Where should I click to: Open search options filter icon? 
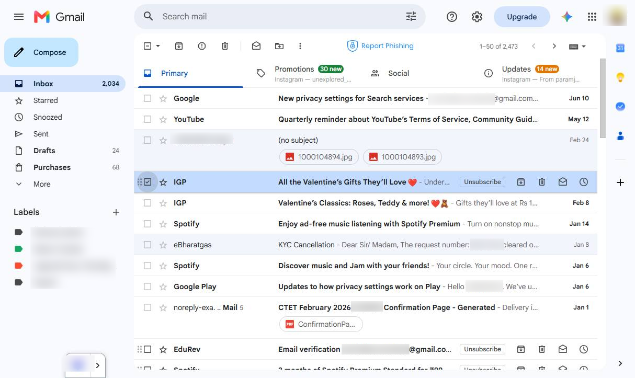coord(411,17)
